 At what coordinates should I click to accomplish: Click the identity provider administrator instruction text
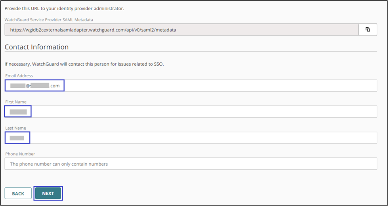click(x=64, y=8)
